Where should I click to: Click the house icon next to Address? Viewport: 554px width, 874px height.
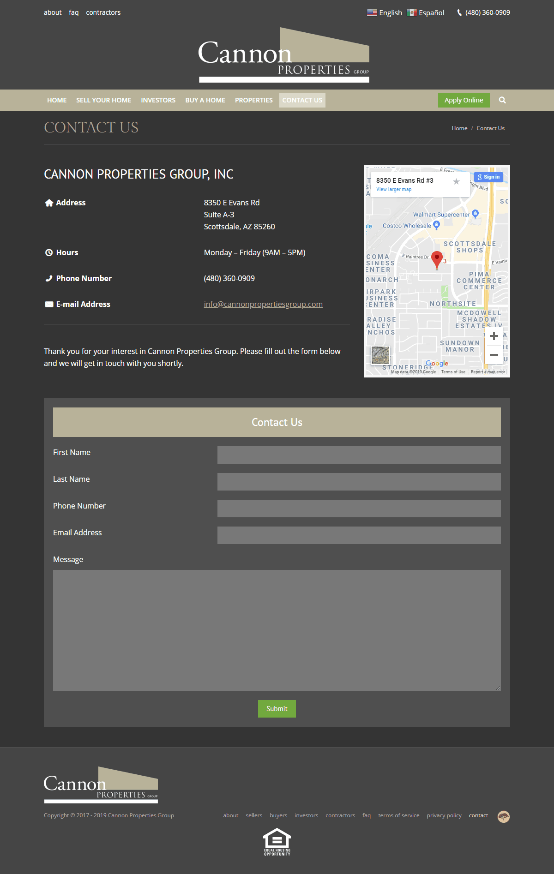tap(49, 203)
